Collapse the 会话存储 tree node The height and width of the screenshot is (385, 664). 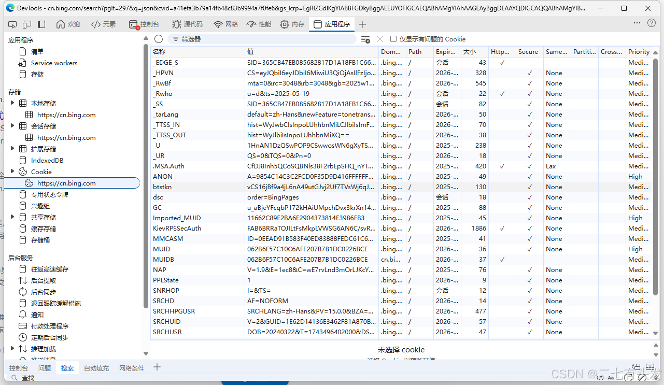[x=12, y=126]
